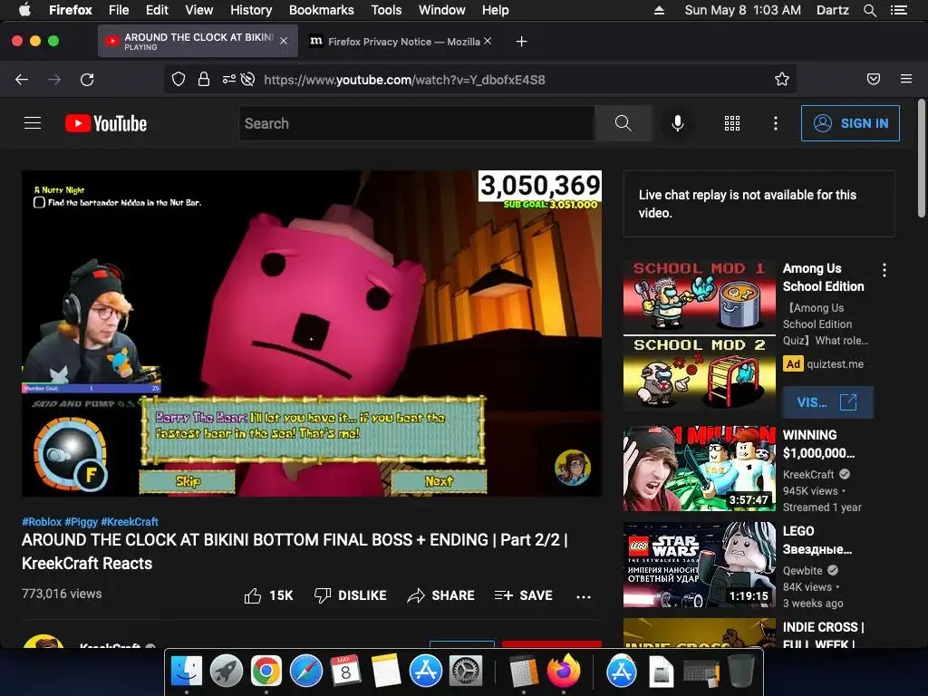The height and width of the screenshot is (696, 928).
Task: Open Trash from the Dock
Action: click(741, 671)
